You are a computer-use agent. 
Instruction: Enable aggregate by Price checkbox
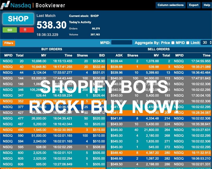coord(173,43)
